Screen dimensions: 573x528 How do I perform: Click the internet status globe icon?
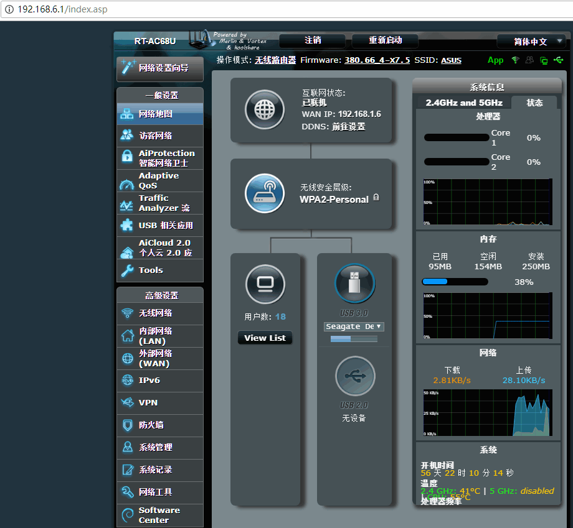click(x=265, y=110)
